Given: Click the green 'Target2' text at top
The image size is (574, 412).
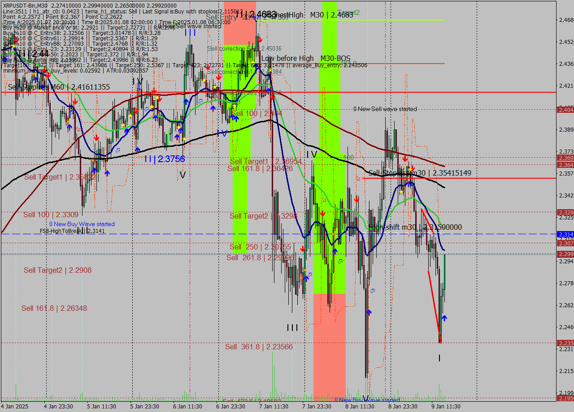Looking at the screenshot, I should pos(348,13).
